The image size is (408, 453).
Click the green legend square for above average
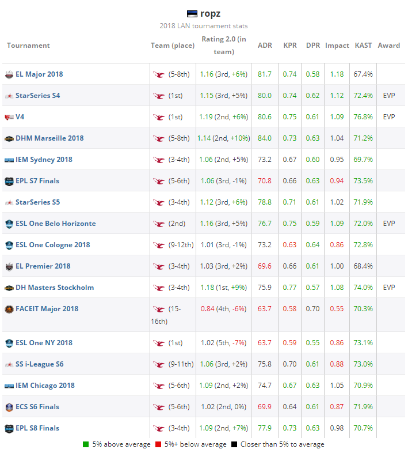coord(86,444)
